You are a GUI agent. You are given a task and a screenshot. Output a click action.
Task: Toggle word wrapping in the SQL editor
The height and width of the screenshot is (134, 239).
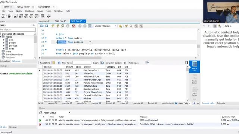(x=141, y=26)
